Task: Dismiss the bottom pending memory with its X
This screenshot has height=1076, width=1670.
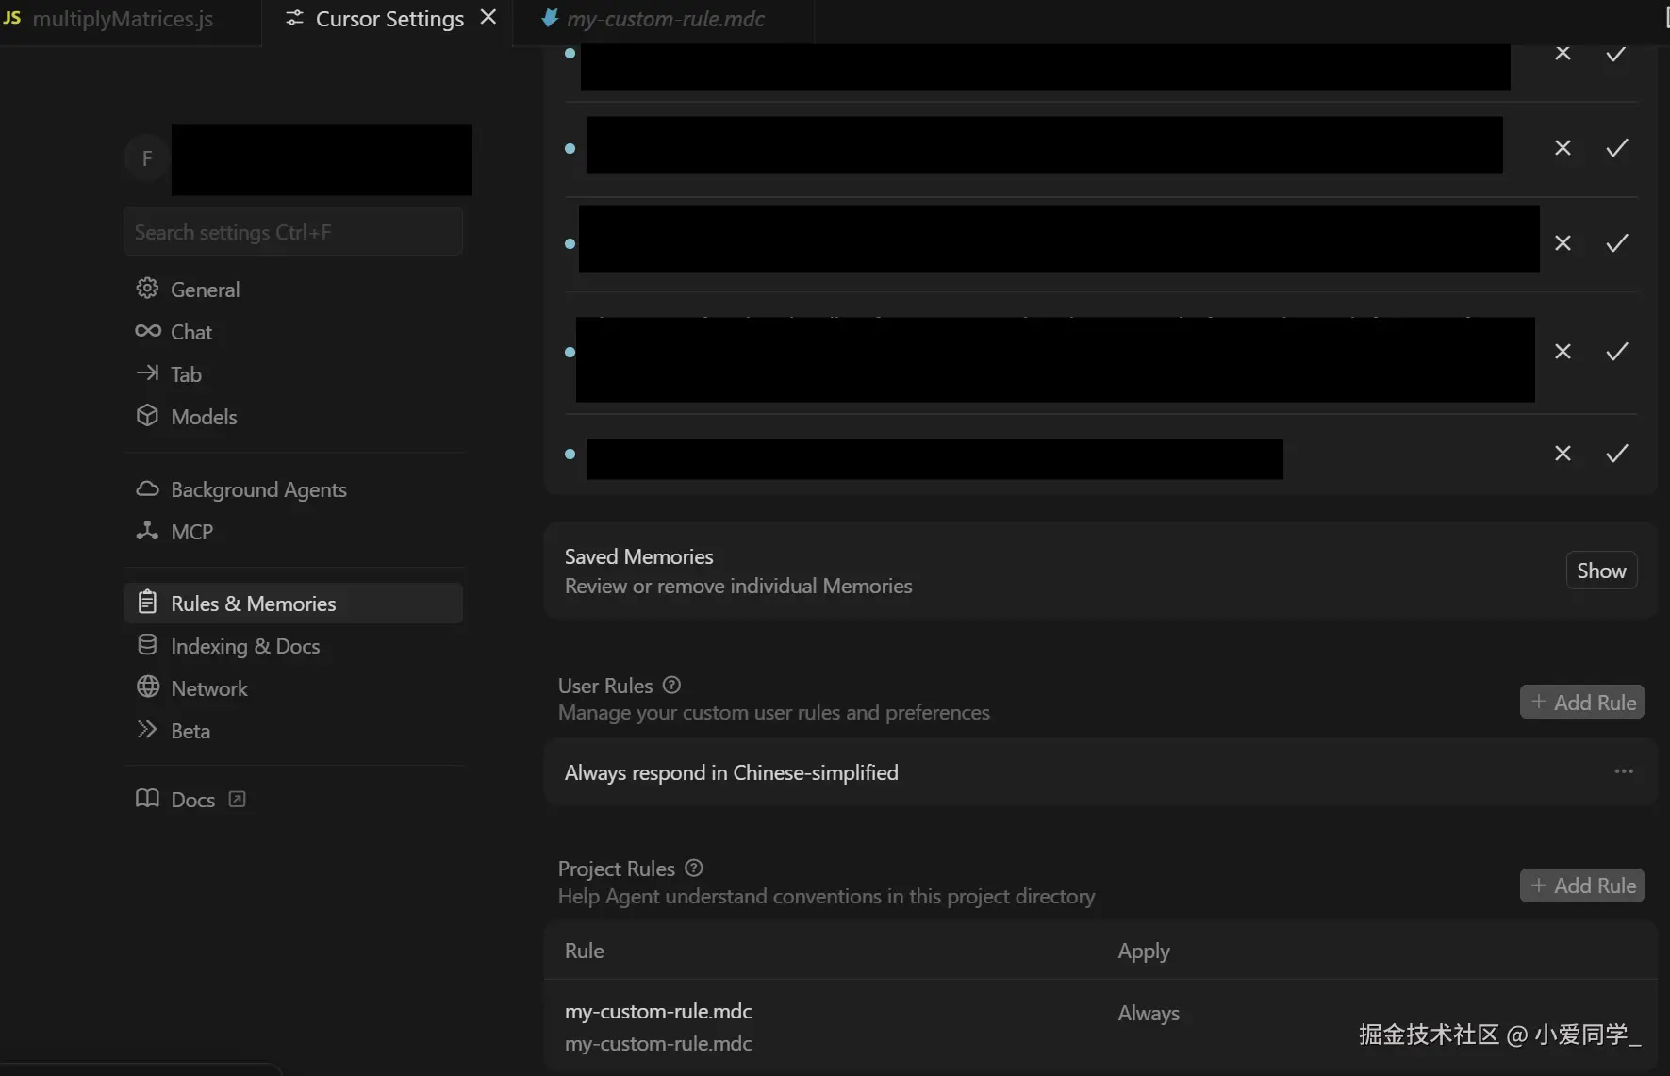Action: click(1563, 454)
